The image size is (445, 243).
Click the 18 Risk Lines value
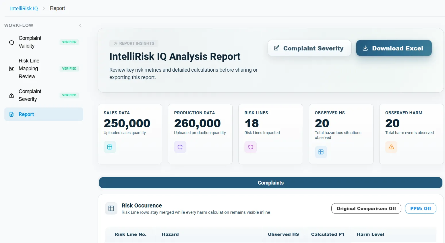(252, 123)
